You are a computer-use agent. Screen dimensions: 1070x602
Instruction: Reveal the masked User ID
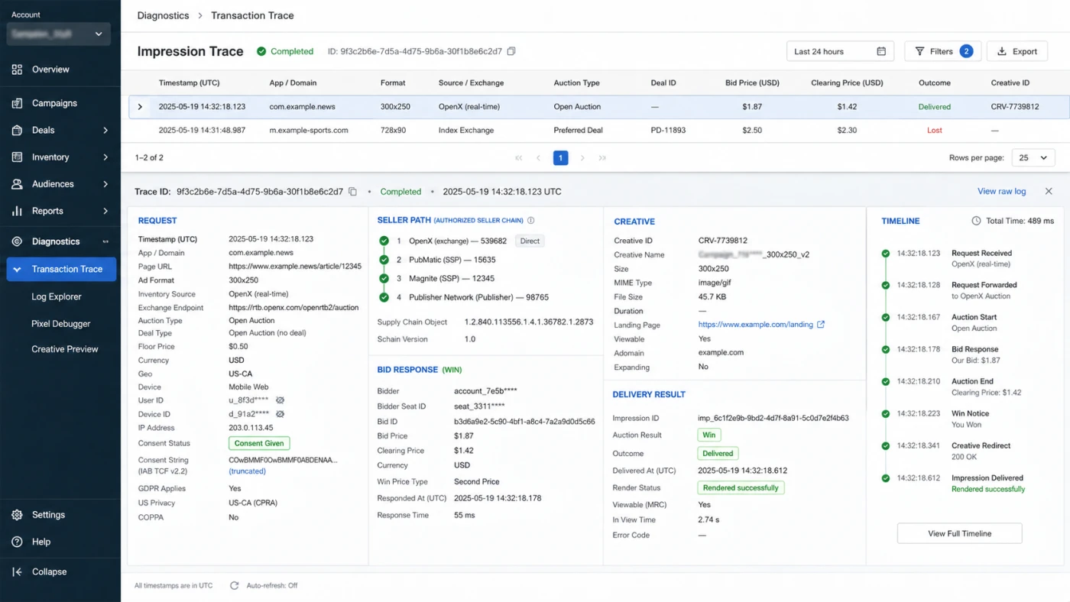[280, 400]
